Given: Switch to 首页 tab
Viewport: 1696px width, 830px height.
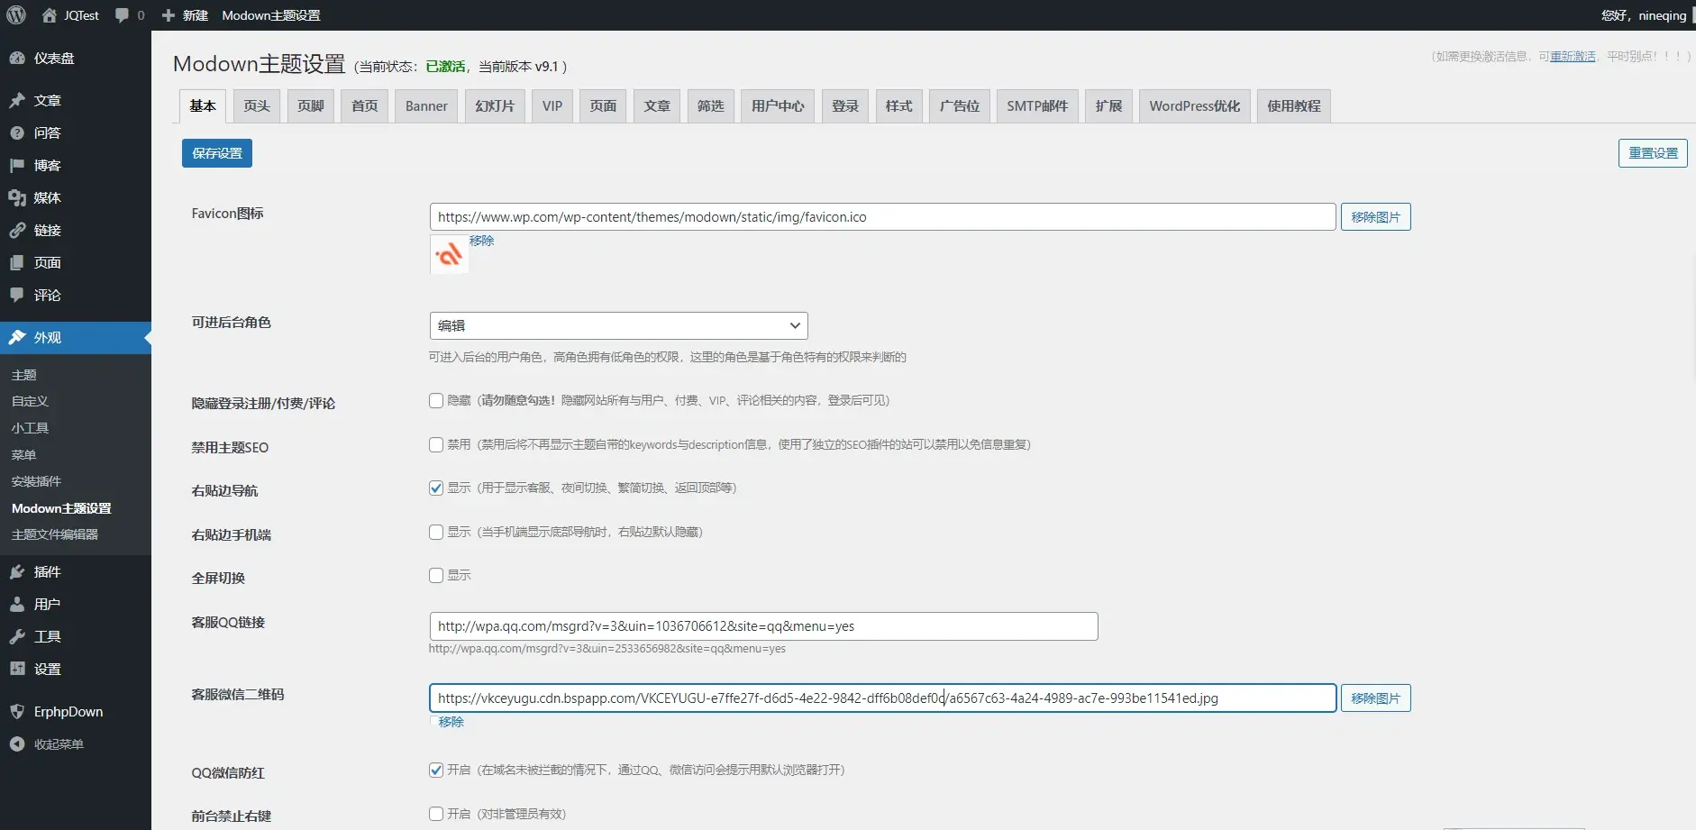Looking at the screenshot, I should pyautogui.click(x=365, y=105).
